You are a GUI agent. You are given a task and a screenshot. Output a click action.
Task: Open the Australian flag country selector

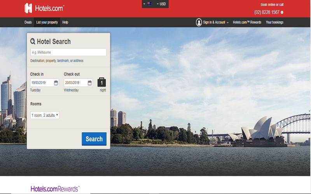tap(148, 4)
